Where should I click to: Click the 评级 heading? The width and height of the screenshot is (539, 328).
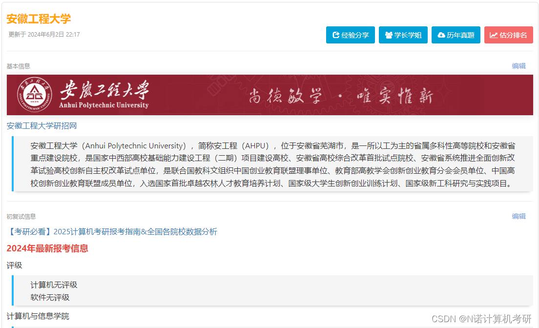click(14, 266)
